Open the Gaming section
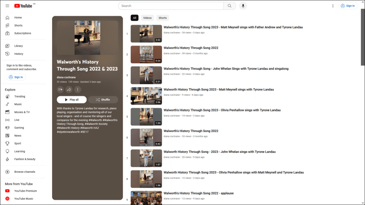Image resolution: width=365 pixels, height=205 pixels. click(19, 128)
